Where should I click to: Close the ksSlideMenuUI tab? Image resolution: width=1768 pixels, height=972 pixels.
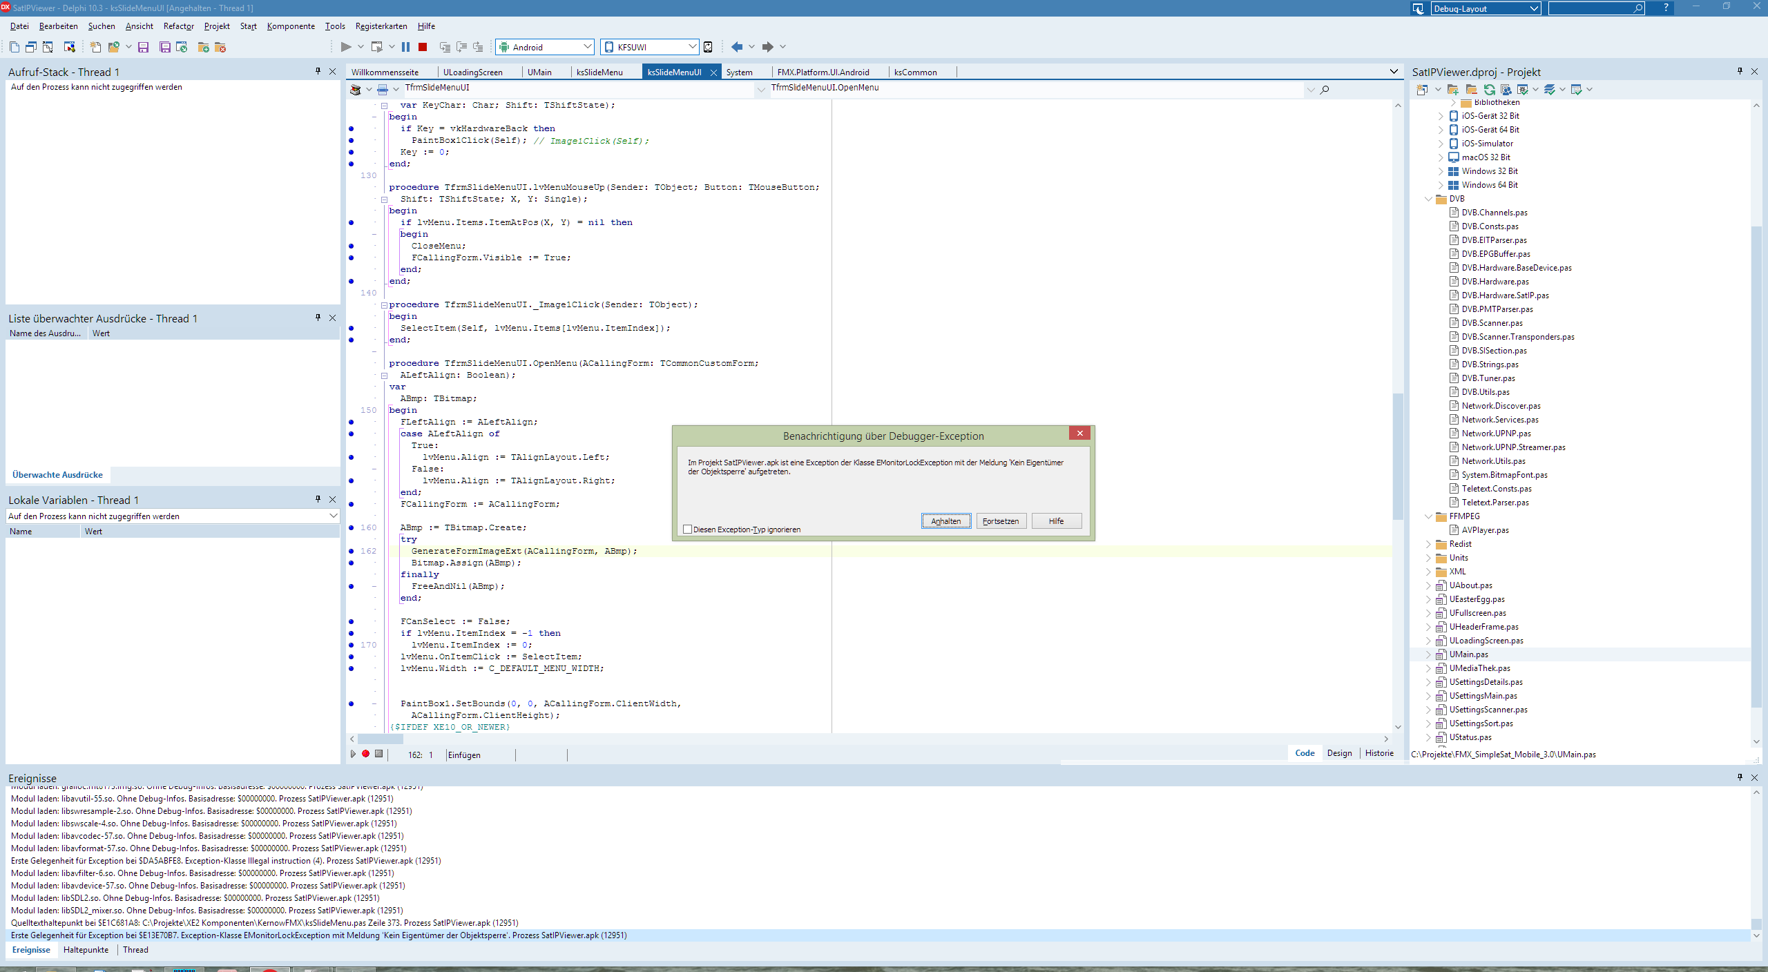[x=713, y=72]
